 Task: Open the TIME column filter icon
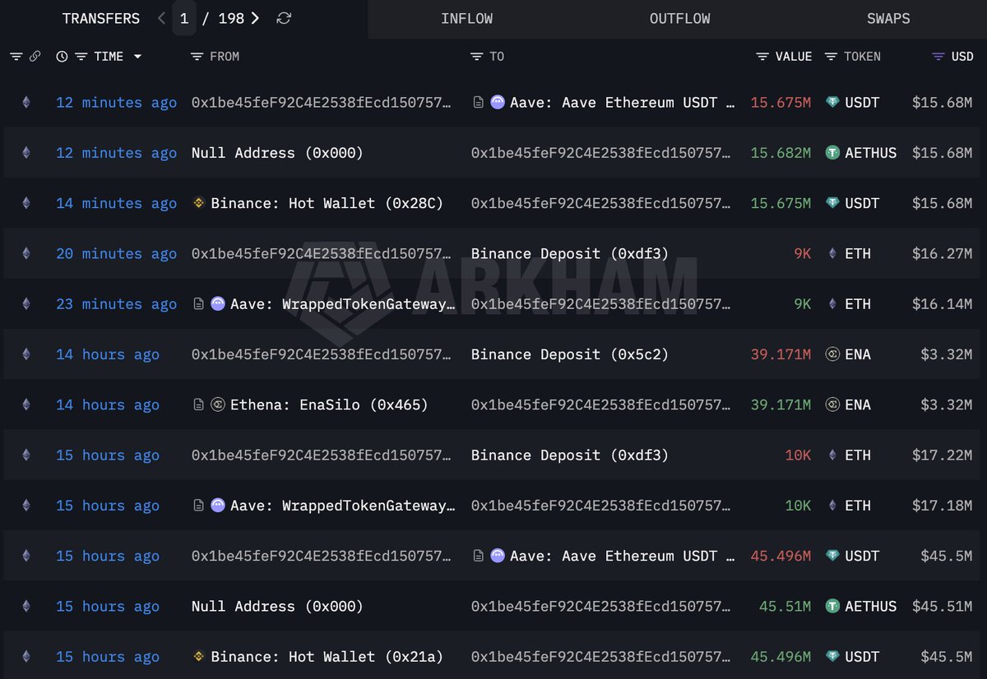(x=81, y=57)
